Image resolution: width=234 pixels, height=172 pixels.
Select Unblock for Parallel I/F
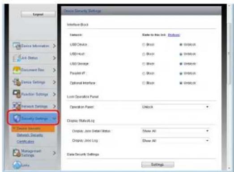[x=181, y=73]
